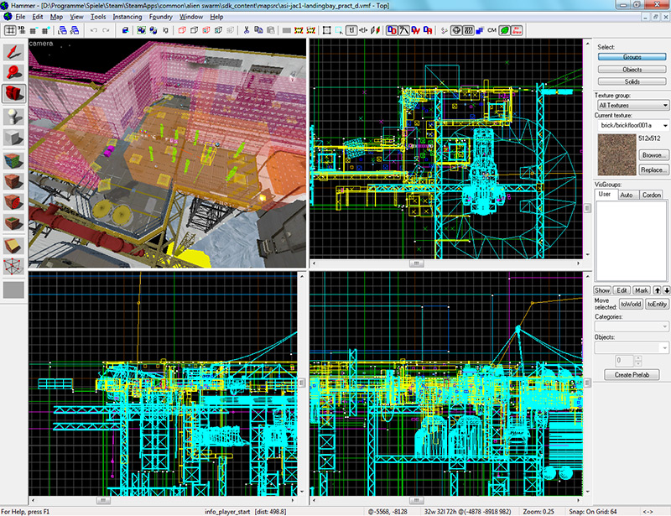Select the Selection tool in the left palette
This screenshot has width=671, height=516.
(x=13, y=52)
